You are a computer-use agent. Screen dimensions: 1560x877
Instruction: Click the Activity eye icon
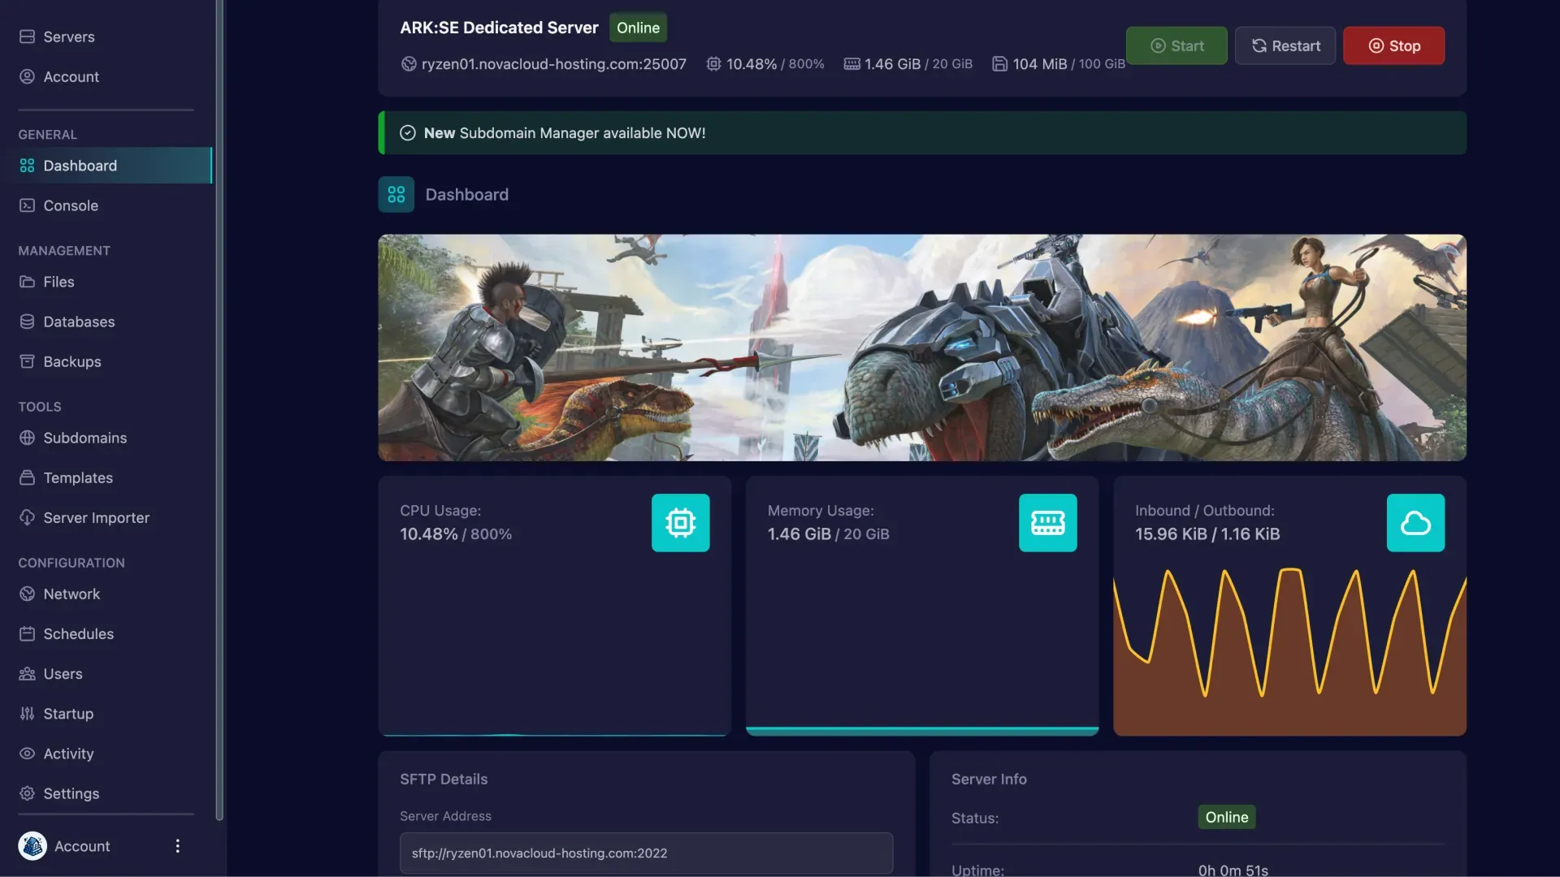(x=27, y=753)
